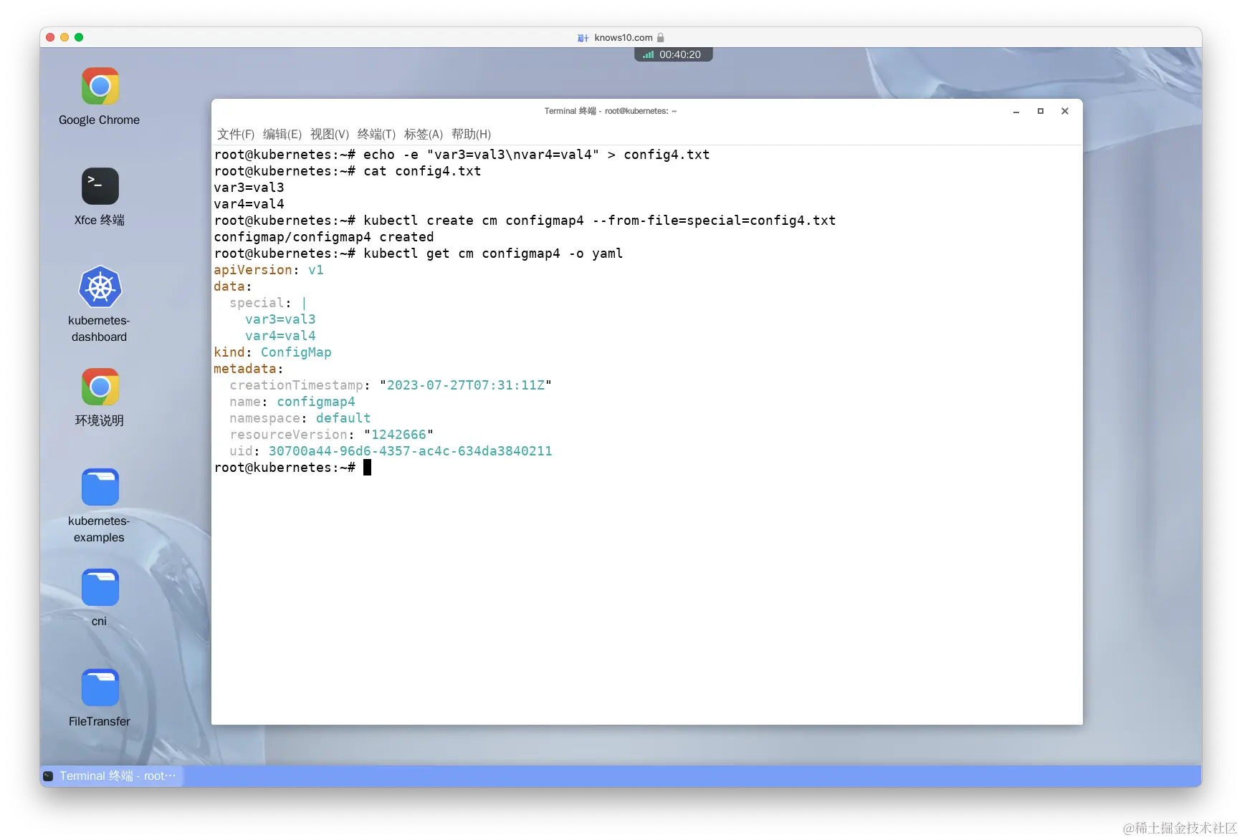The height and width of the screenshot is (840, 1242).
Task: Open the 视图(V) menu
Action: pyautogui.click(x=329, y=134)
